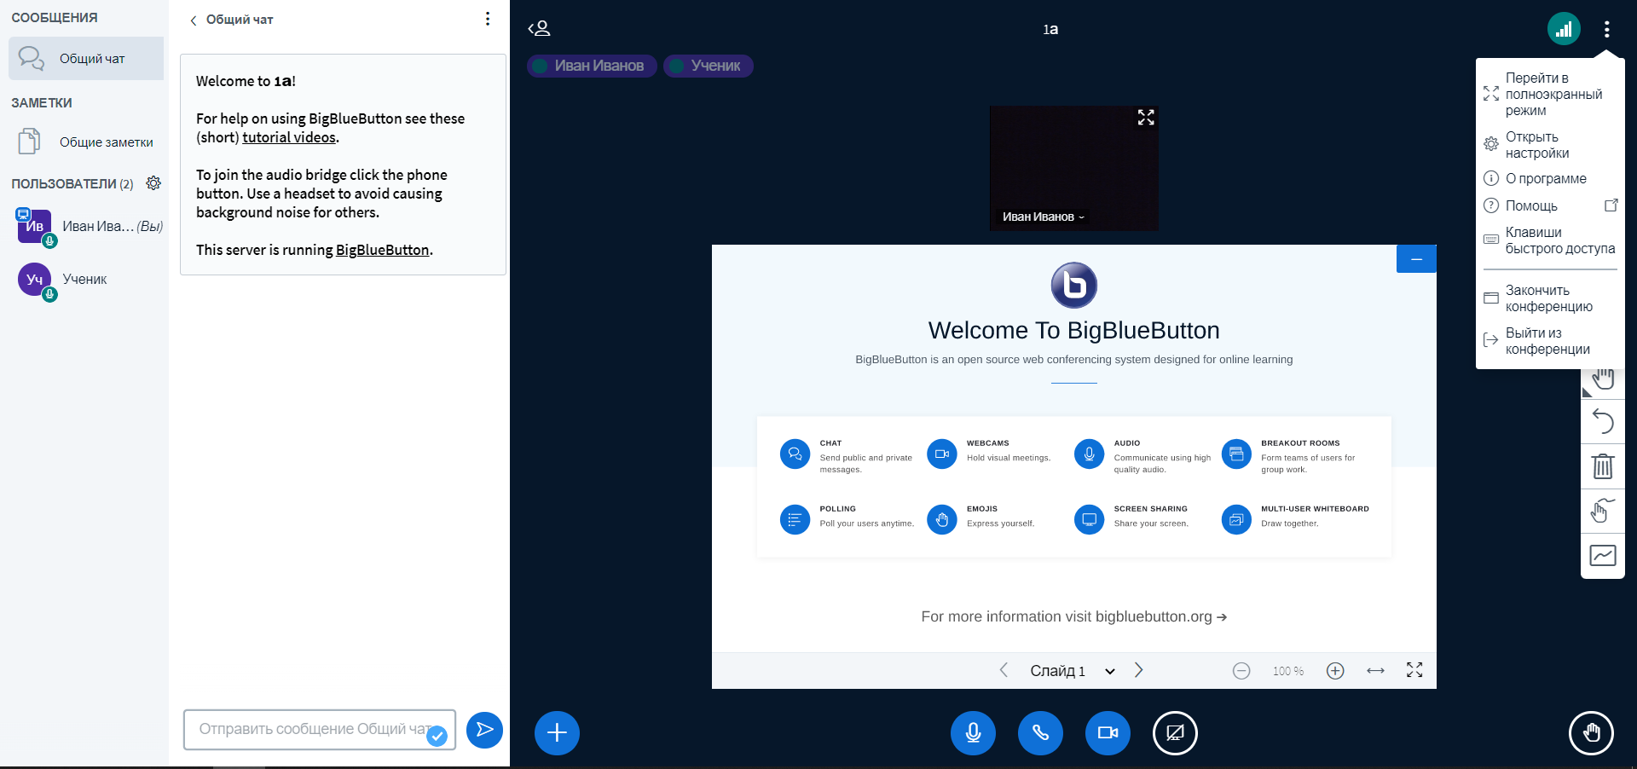The image size is (1637, 769).
Task: Expand the slide selector dropdown
Action: click(x=1109, y=671)
